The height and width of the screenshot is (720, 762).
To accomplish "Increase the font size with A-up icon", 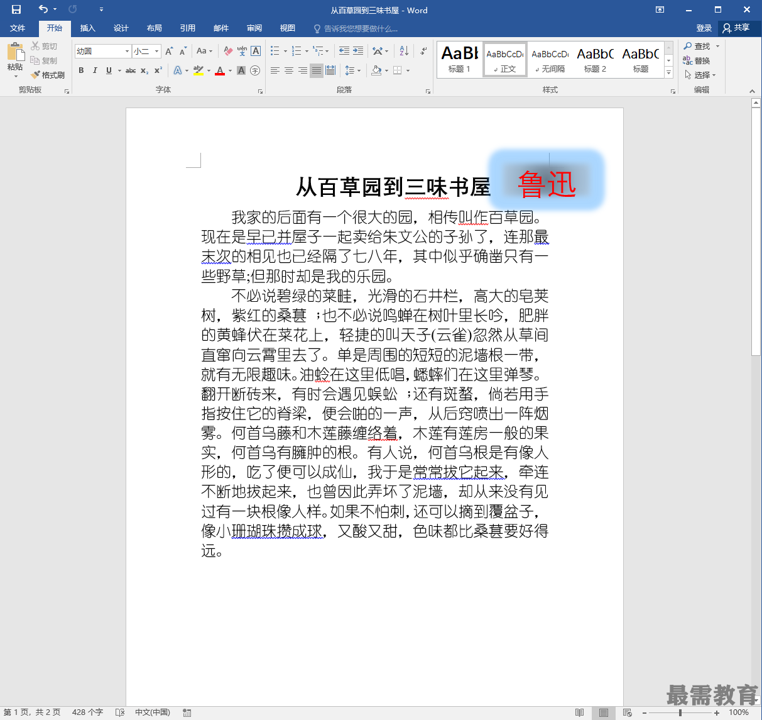I will tap(169, 51).
